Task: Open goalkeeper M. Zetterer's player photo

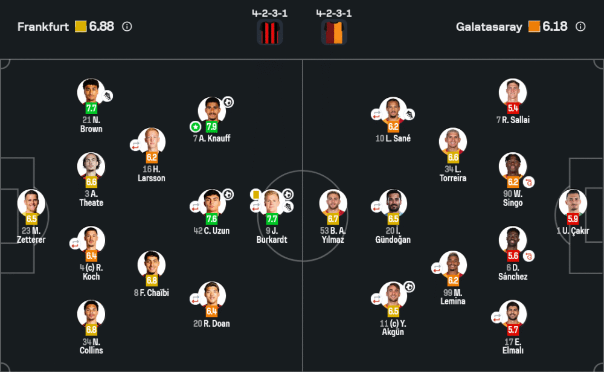Action: (31, 203)
